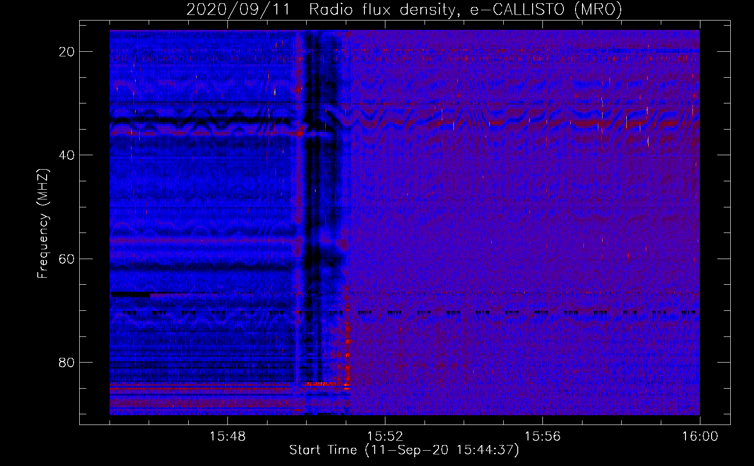Click the '15:48' time tick label
This screenshot has width=754, height=466.
227,437
